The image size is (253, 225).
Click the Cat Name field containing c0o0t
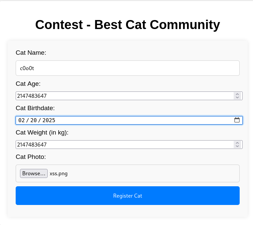tap(128, 68)
